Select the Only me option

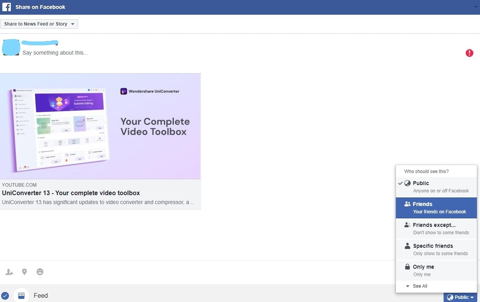(436, 271)
